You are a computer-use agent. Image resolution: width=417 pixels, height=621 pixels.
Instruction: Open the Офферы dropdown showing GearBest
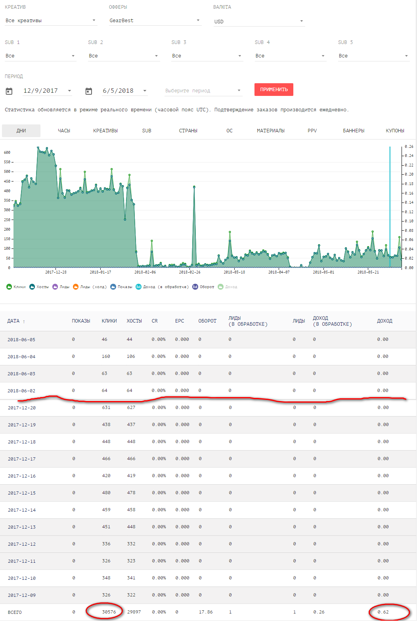tap(155, 21)
